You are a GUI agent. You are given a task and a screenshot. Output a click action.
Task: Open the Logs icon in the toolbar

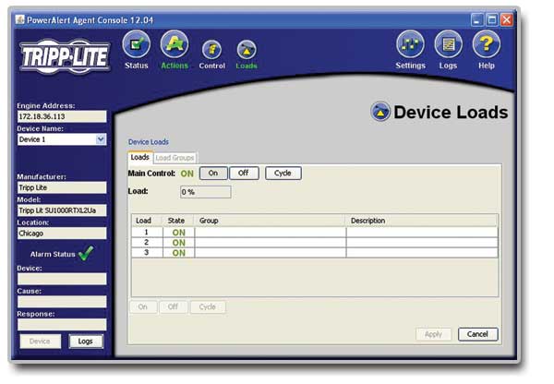[449, 46]
